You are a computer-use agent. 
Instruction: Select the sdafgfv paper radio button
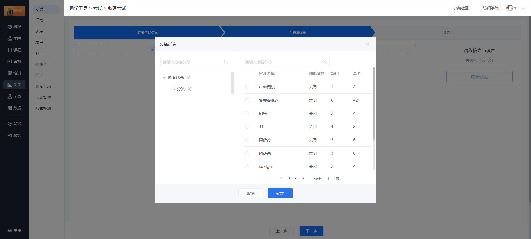coord(247,166)
